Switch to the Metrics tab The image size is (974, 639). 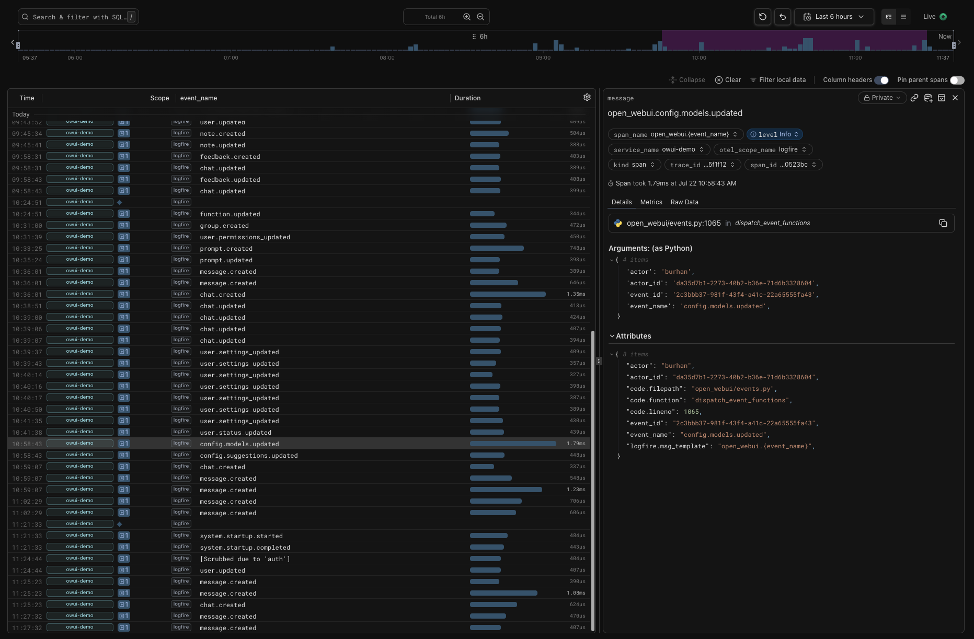[x=651, y=202]
